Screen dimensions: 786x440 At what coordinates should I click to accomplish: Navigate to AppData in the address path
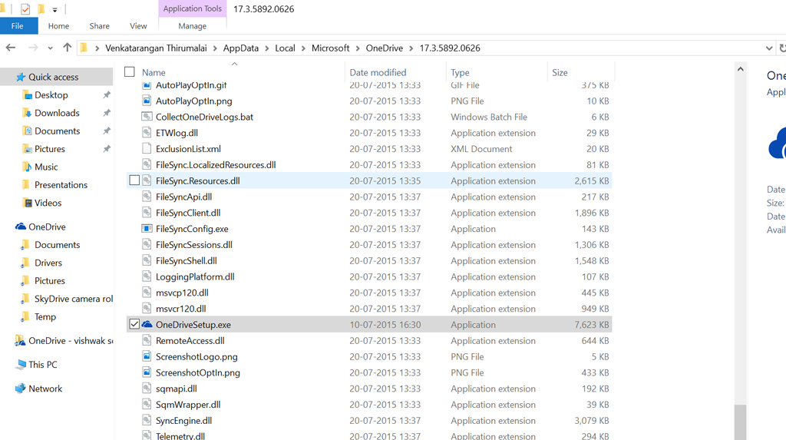[240, 48]
